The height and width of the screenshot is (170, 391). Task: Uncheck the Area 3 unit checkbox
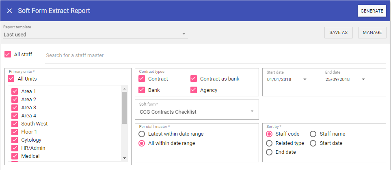click(15, 108)
